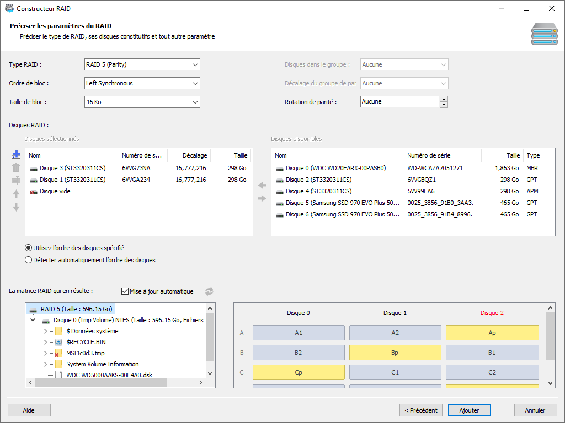The width and height of the screenshot is (565, 423).
Task: Click the RAID 5 drive icon in result tree
Action: [x=34, y=310]
